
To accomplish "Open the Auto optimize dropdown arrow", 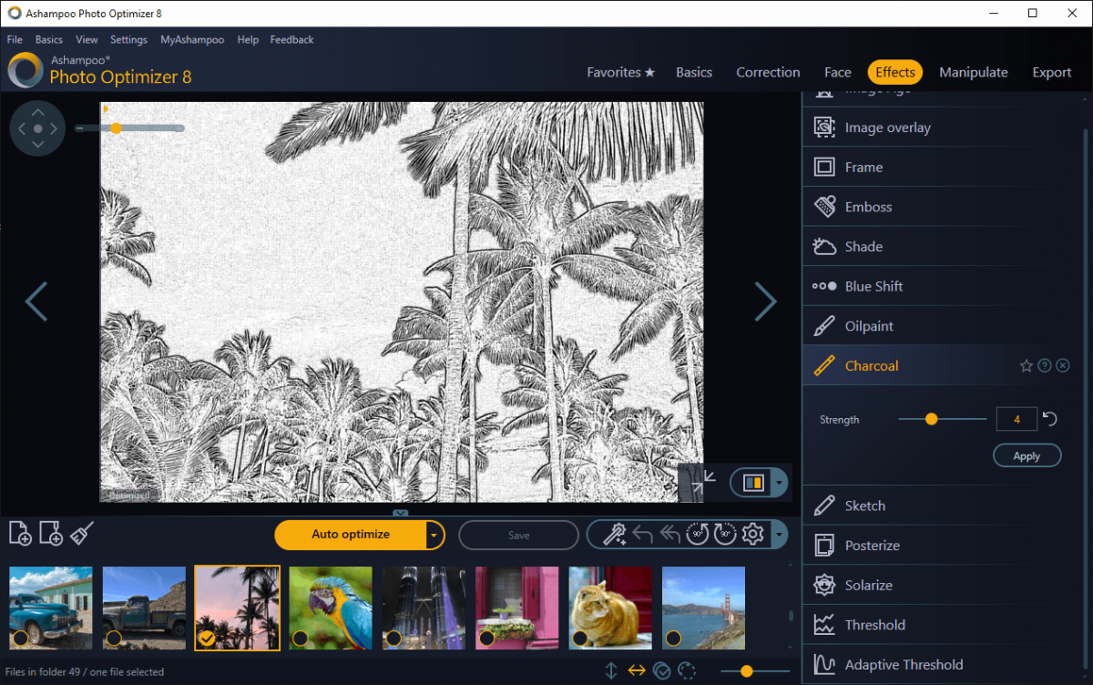I will point(434,535).
